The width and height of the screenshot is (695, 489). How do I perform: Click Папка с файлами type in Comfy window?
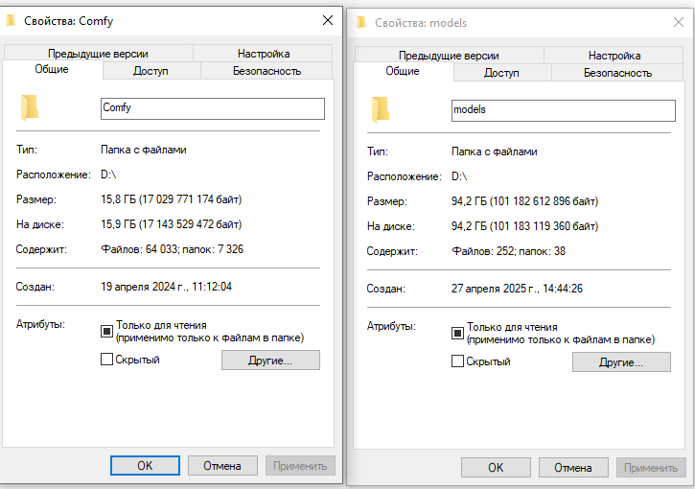point(144,150)
